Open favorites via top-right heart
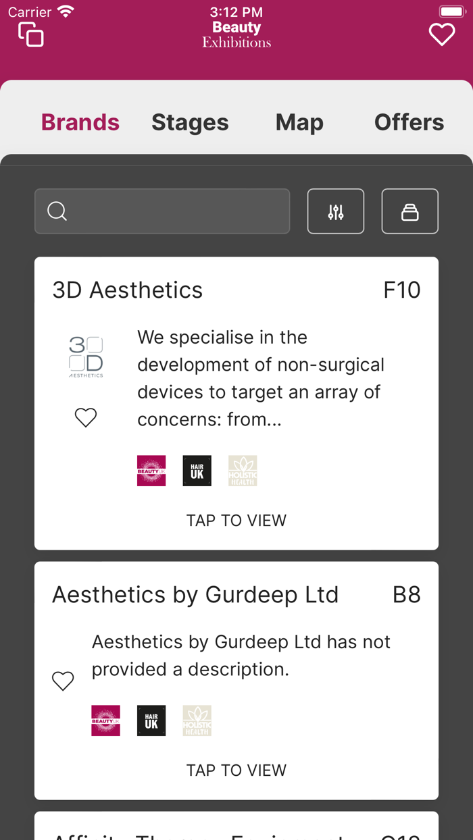473x840 pixels. click(442, 34)
